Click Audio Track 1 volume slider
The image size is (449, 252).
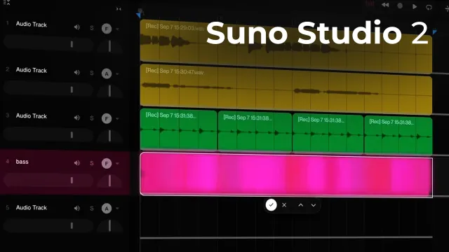(x=48, y=43)
